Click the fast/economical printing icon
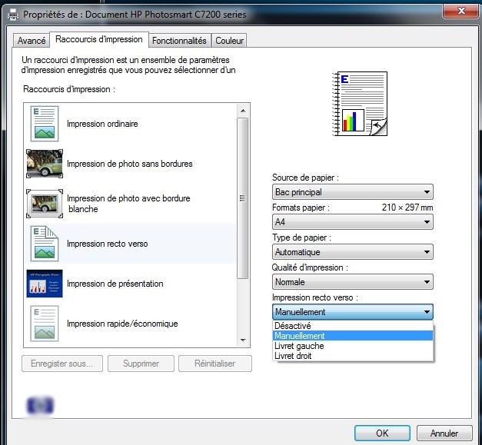482x445 pixels. coord(45,324)
